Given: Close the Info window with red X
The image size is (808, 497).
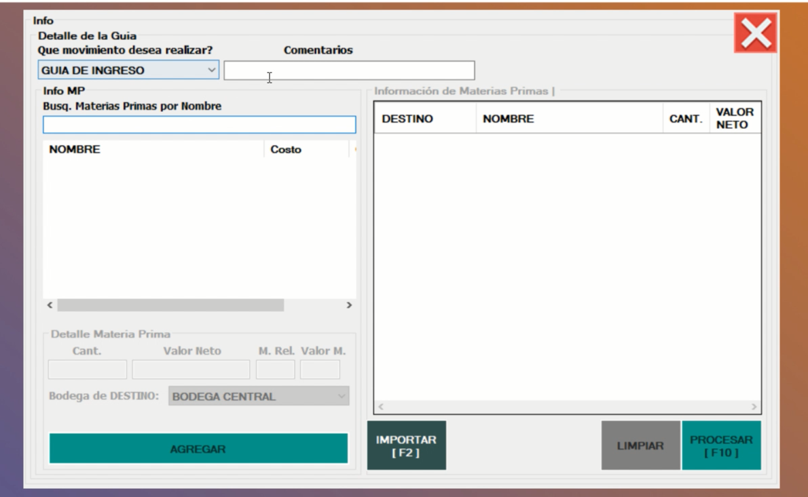Looking at the screenshot, I should pos(755,34).
